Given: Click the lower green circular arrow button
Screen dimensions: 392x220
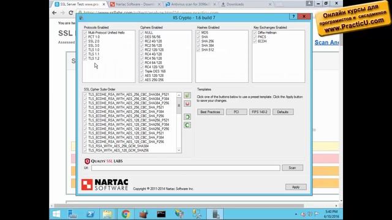Looking at the screenshot, I should click(187, 125).
